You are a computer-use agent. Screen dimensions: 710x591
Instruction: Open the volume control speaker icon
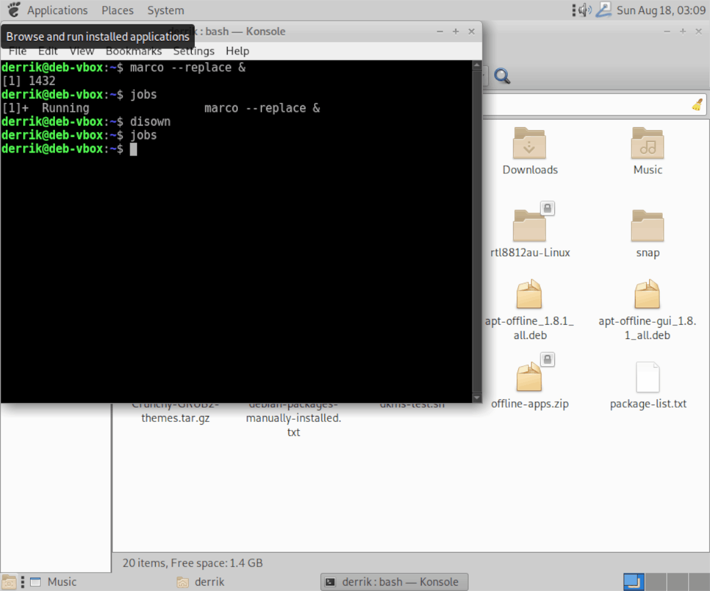(586, 10)
